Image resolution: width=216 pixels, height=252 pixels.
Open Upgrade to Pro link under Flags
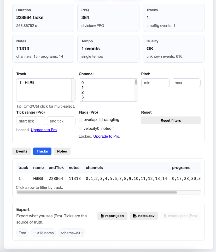(106, 136)
